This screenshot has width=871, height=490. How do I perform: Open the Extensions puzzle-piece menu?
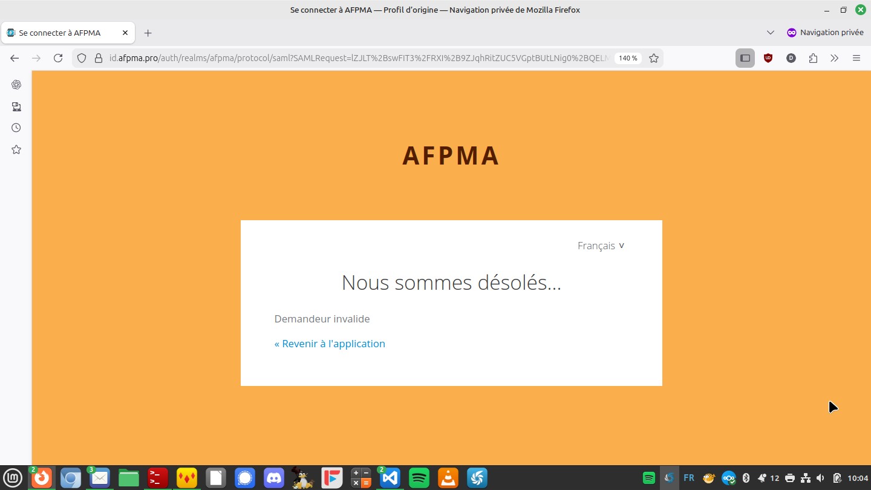813,58
